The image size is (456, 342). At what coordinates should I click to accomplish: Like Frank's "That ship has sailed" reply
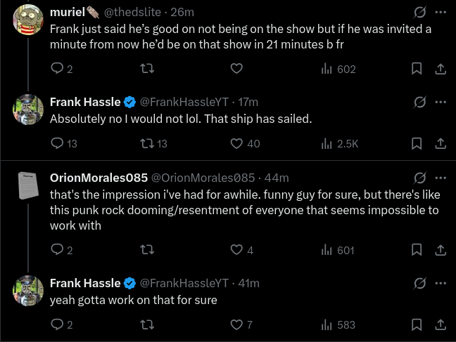coord(237,143)
